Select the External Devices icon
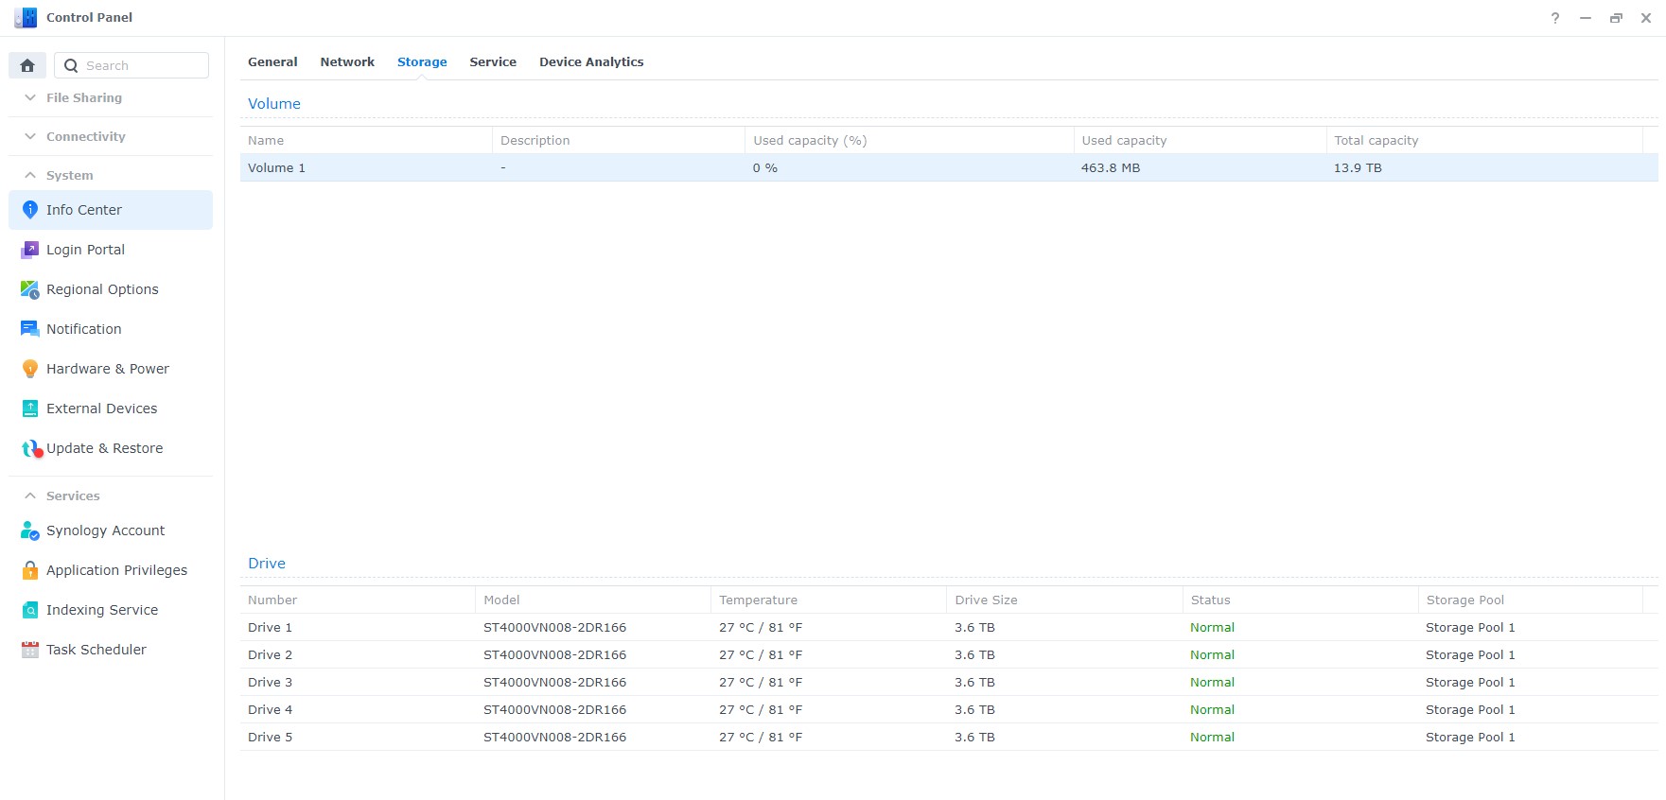 click(x=29, y=409)
